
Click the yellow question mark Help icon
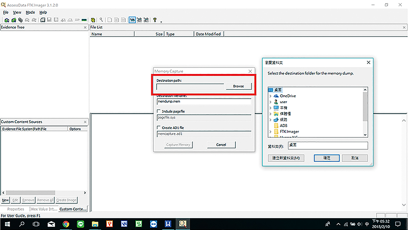pyautogui.click(x=155, y=20)
